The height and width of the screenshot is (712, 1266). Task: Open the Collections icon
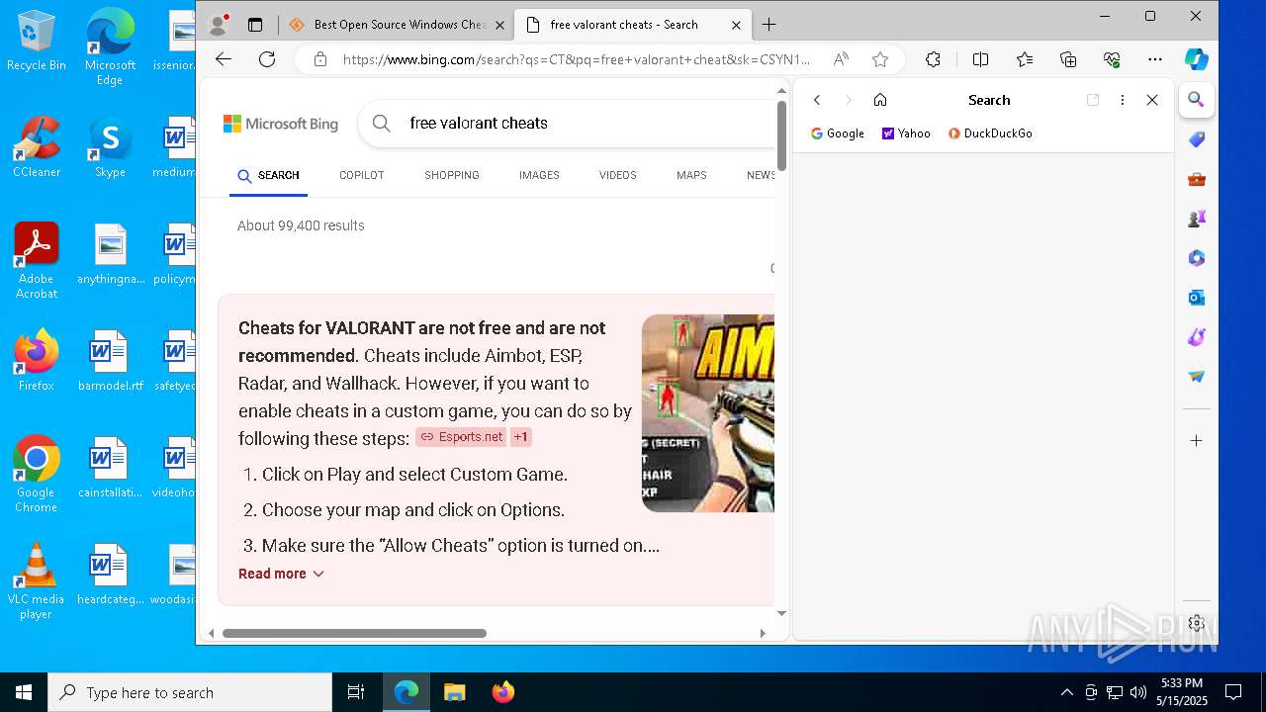[x=1068, y=59]
